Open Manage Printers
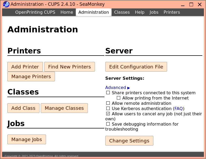Screen dimensions: 206x159 (31, 77)
